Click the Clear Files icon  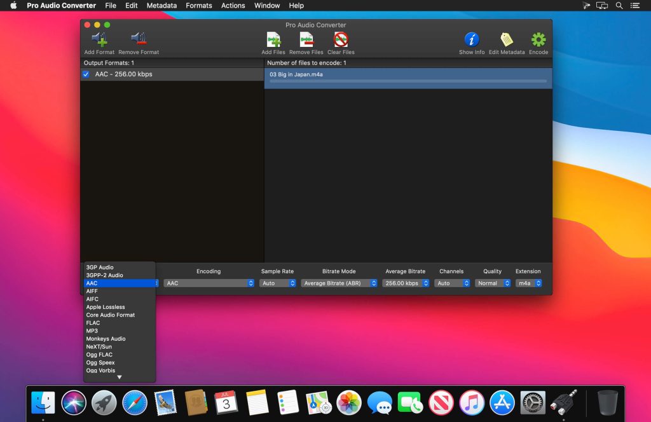[x=341, y=38]
